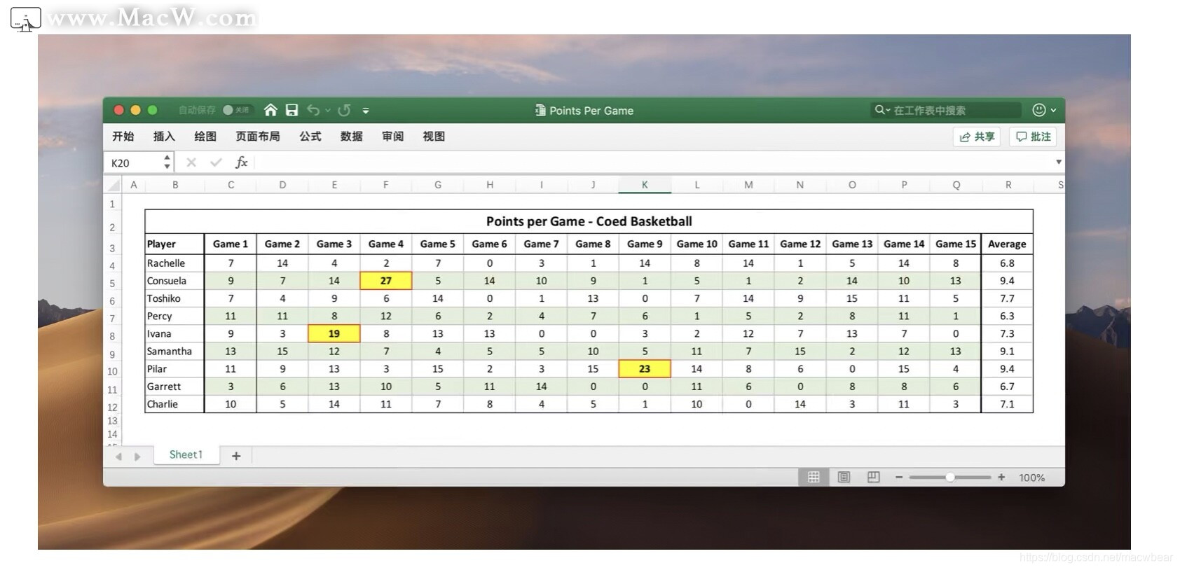Select the highlighted cell with value 23
Viewport: 1180px width, 570px height.
click(x=645, y=368)
